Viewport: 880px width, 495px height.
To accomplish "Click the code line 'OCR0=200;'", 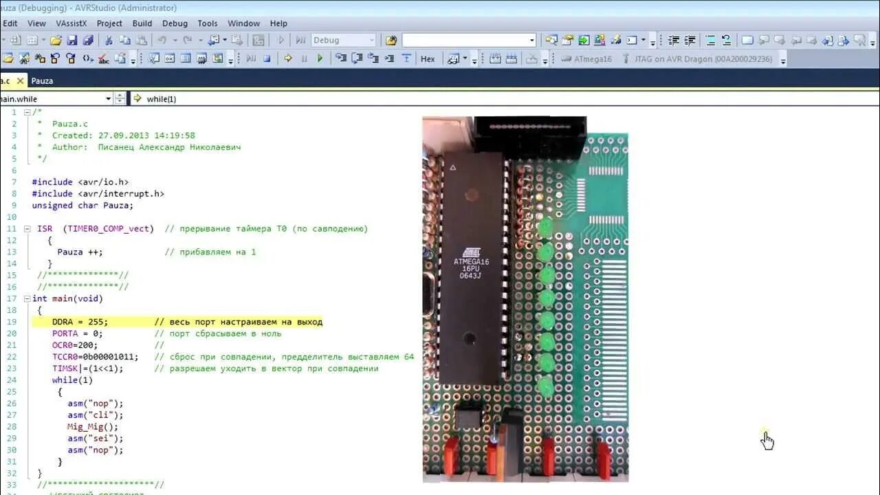I will click(75, 345).
